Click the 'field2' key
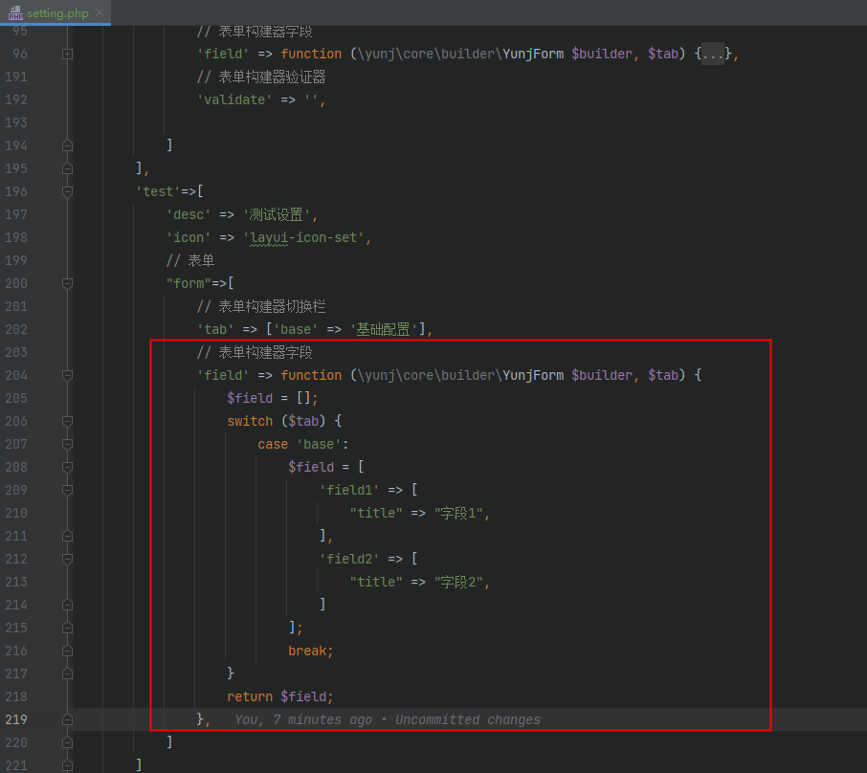The height and width of the screenshot is (773, 867). click(349, 559)
